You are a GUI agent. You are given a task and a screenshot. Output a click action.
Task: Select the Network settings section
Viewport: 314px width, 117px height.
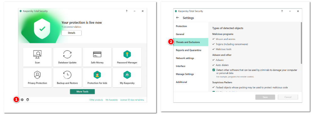[191, 58]
